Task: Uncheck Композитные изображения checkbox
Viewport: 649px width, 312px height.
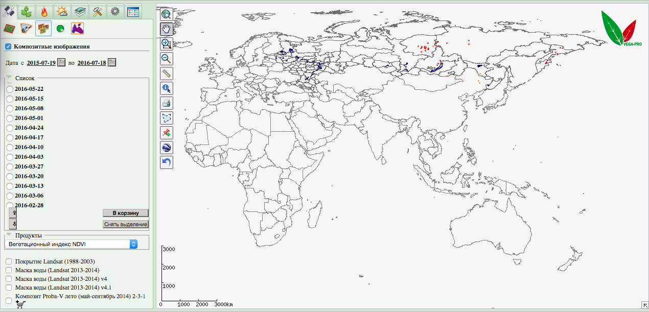Action: (x=8, y=46)
